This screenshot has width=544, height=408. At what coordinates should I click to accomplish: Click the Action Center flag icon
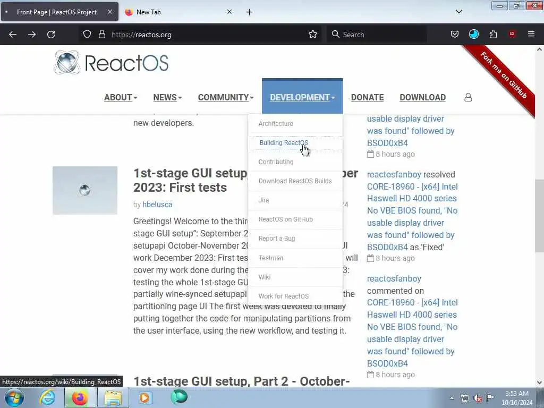(490, 398)
